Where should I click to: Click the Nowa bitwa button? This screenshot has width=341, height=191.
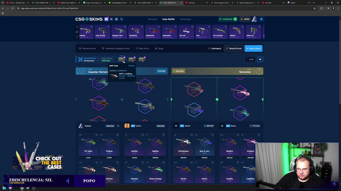click(253, 48)
